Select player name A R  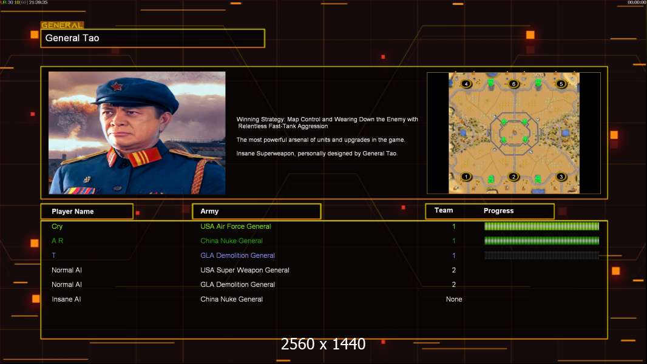(57, 241)
